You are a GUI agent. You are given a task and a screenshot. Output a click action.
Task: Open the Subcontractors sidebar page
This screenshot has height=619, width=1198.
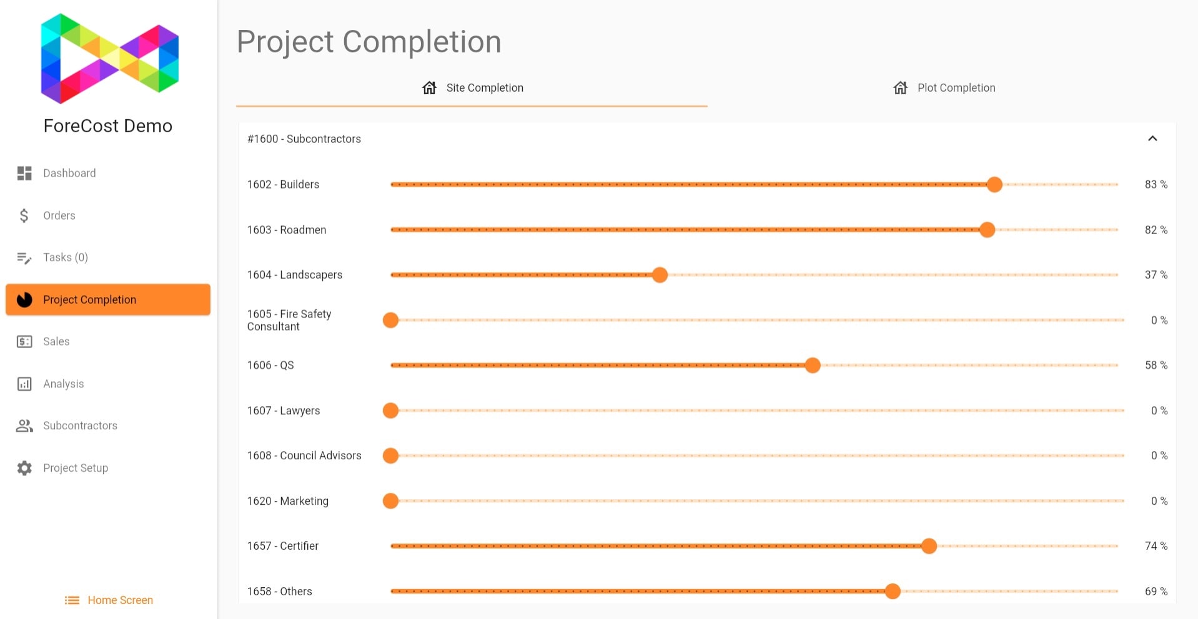coord(80,426)
